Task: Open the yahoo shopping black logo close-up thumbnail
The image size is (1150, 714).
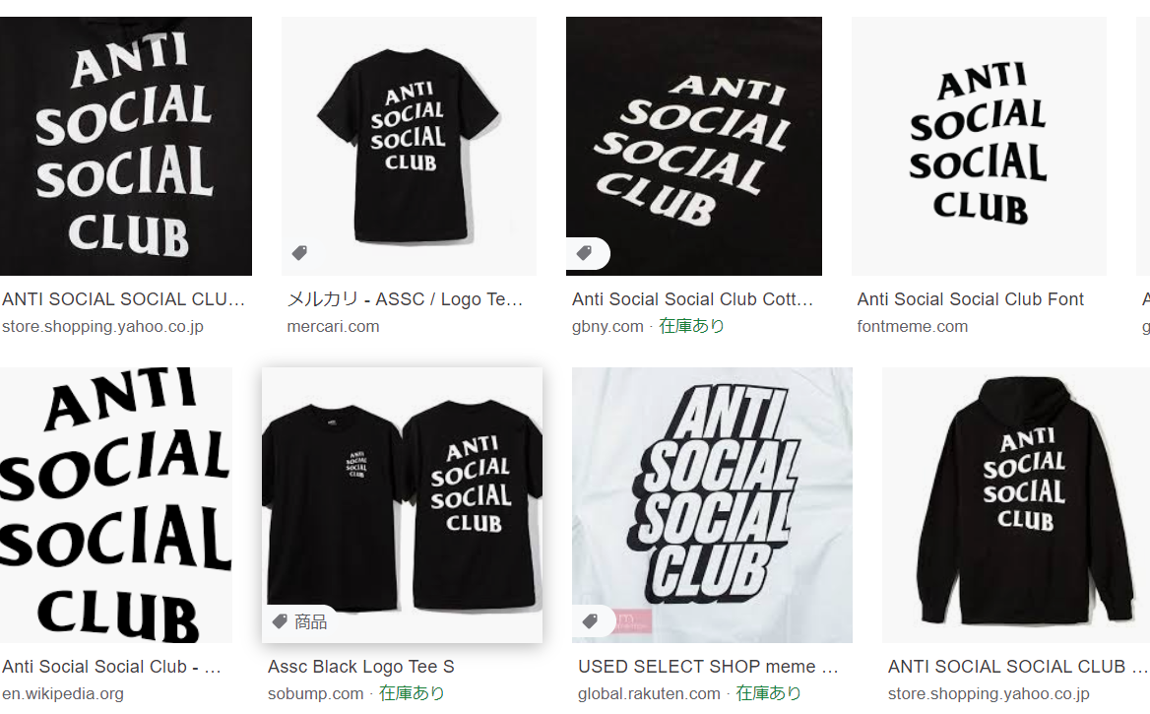Action: point(125,146)
